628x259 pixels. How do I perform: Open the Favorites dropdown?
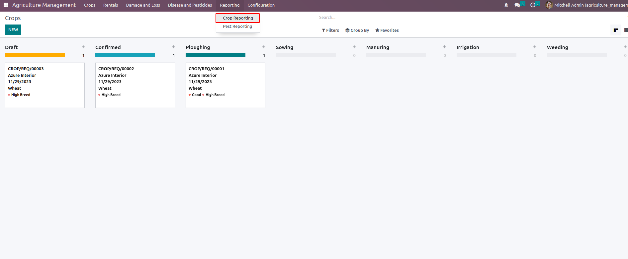tap(387, 30)
